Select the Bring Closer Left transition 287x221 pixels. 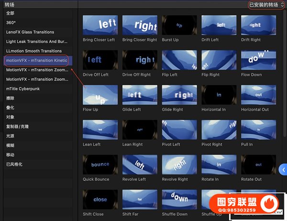point(100,25)
